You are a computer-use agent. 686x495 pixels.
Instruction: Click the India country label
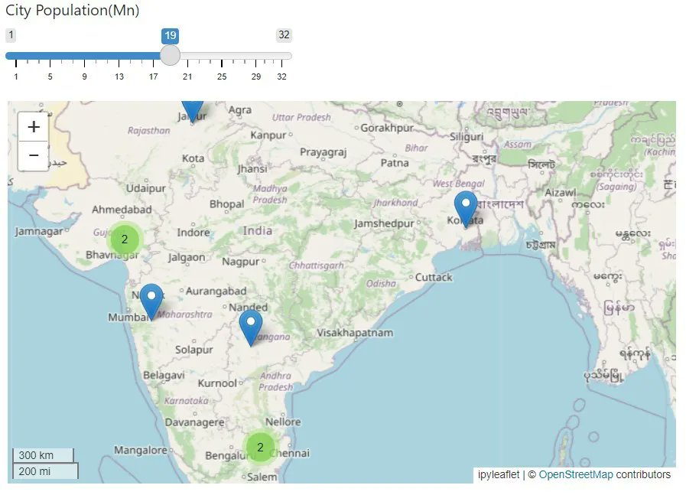257,230
